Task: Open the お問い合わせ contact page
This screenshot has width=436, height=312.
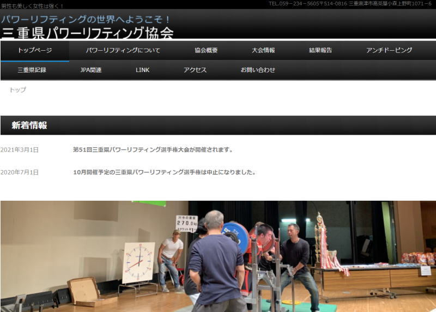Action: coord(258,70)
